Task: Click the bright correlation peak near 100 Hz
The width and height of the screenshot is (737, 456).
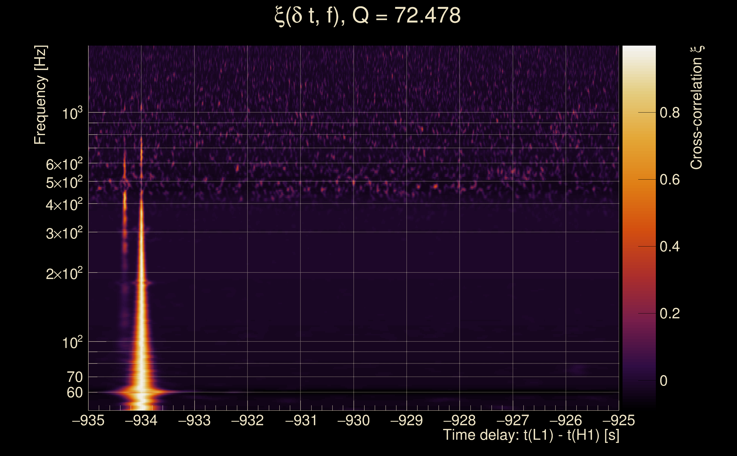Action: click(x=142, y=341)
